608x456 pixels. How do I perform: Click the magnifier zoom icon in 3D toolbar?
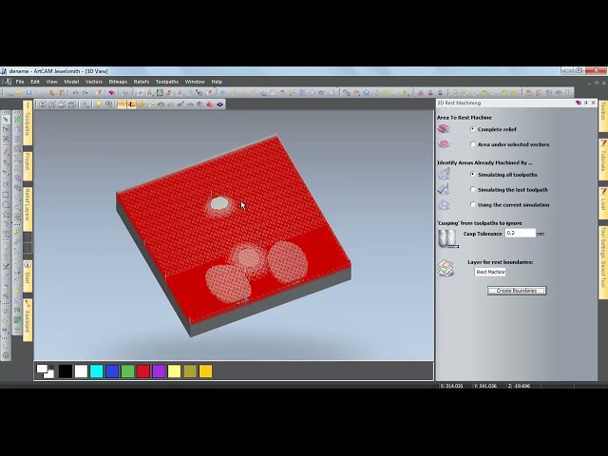85,104
